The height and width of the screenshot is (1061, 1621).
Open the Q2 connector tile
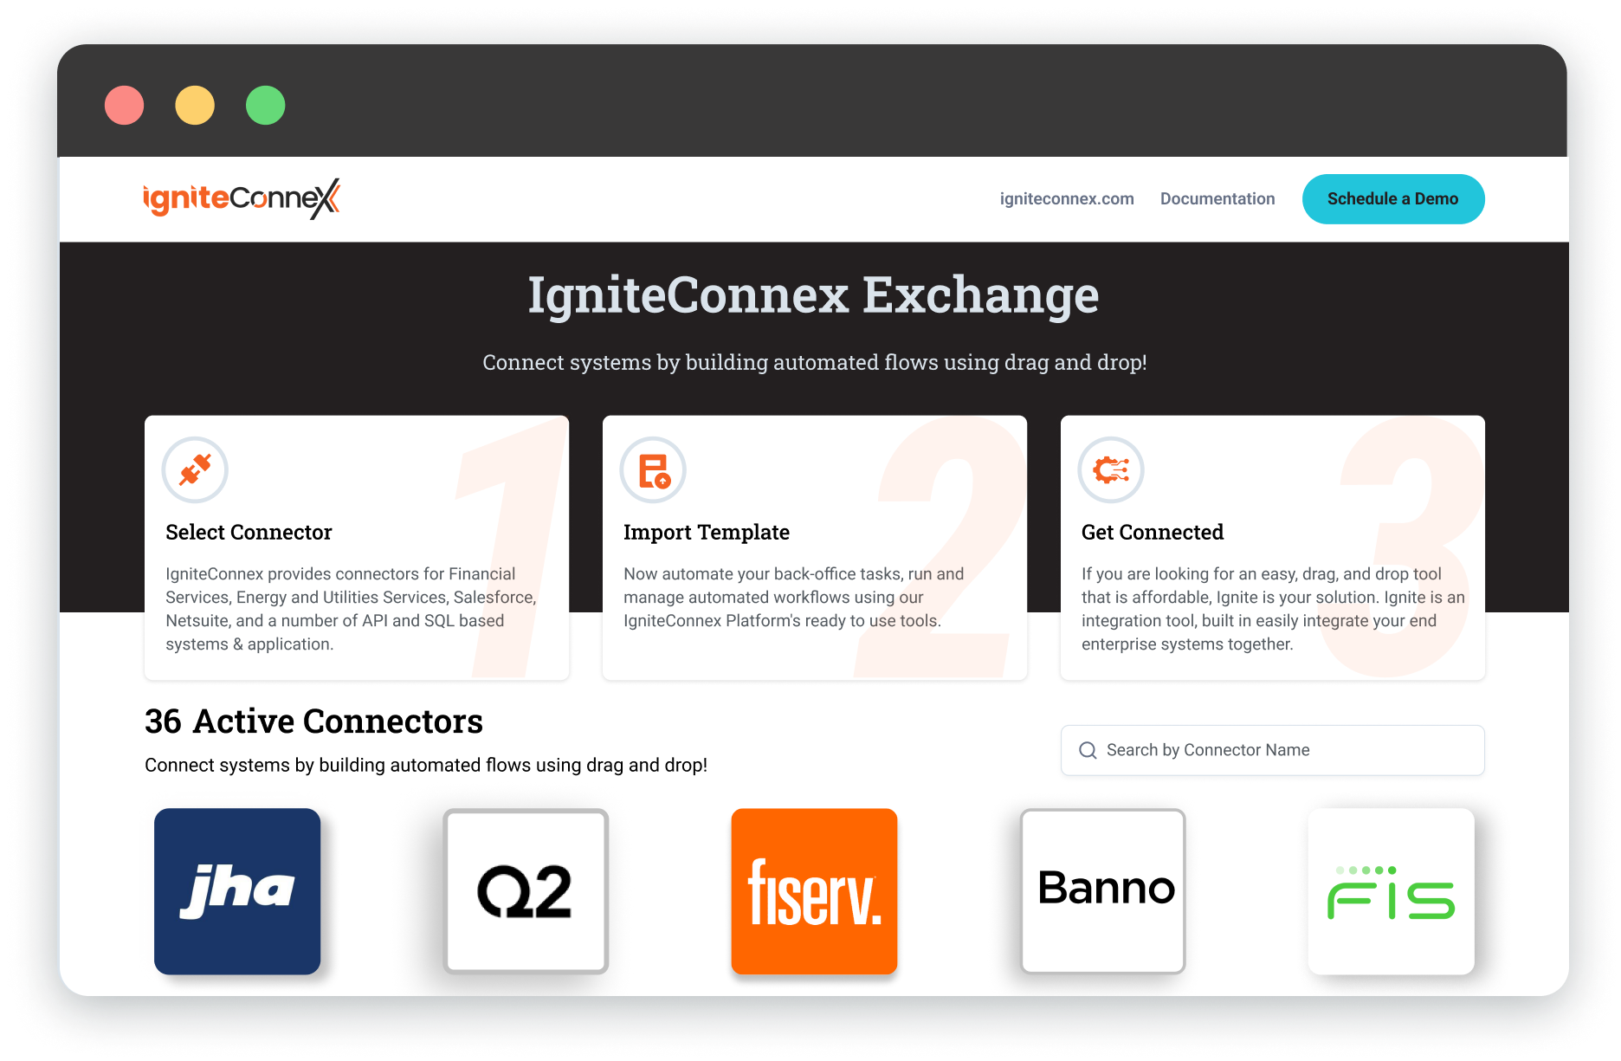tap(526, 891)
